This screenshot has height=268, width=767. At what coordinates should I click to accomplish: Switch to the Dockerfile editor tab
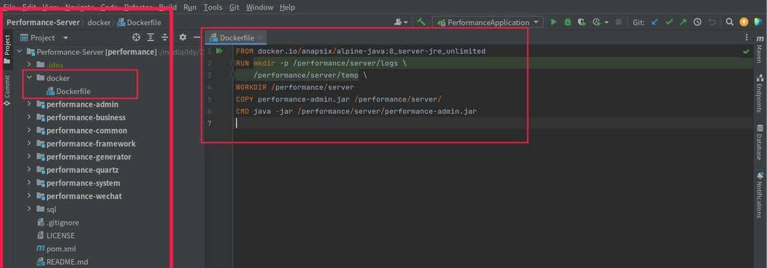click(236, 38)
